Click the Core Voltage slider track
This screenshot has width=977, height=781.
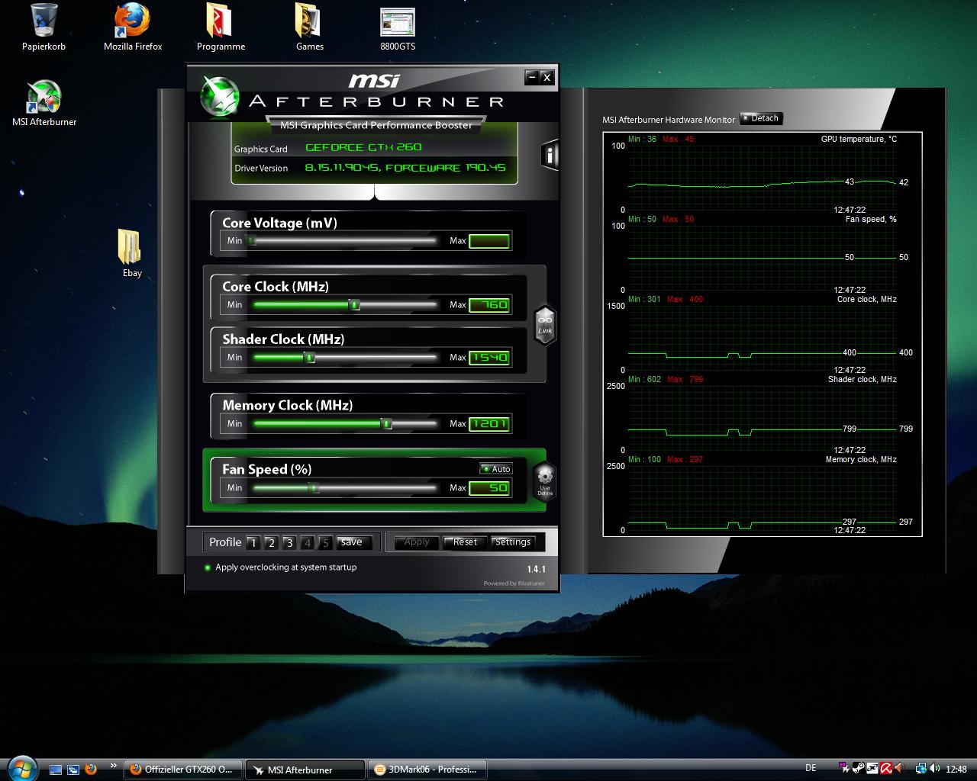(343, 241)
